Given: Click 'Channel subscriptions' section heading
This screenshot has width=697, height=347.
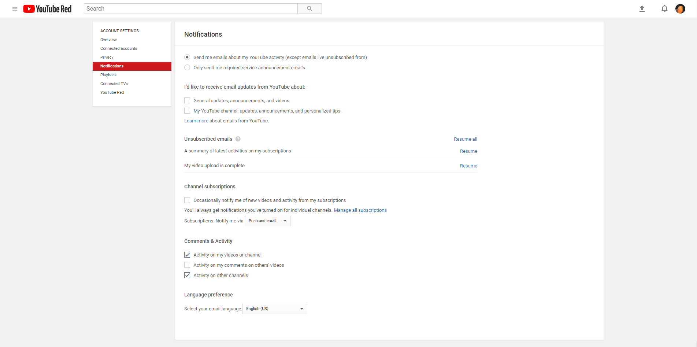Looking at the screenshot, I should [x=210, y=187].
